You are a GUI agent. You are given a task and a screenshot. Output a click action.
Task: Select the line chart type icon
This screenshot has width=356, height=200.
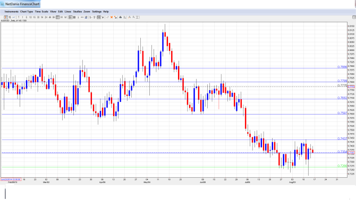14,17
